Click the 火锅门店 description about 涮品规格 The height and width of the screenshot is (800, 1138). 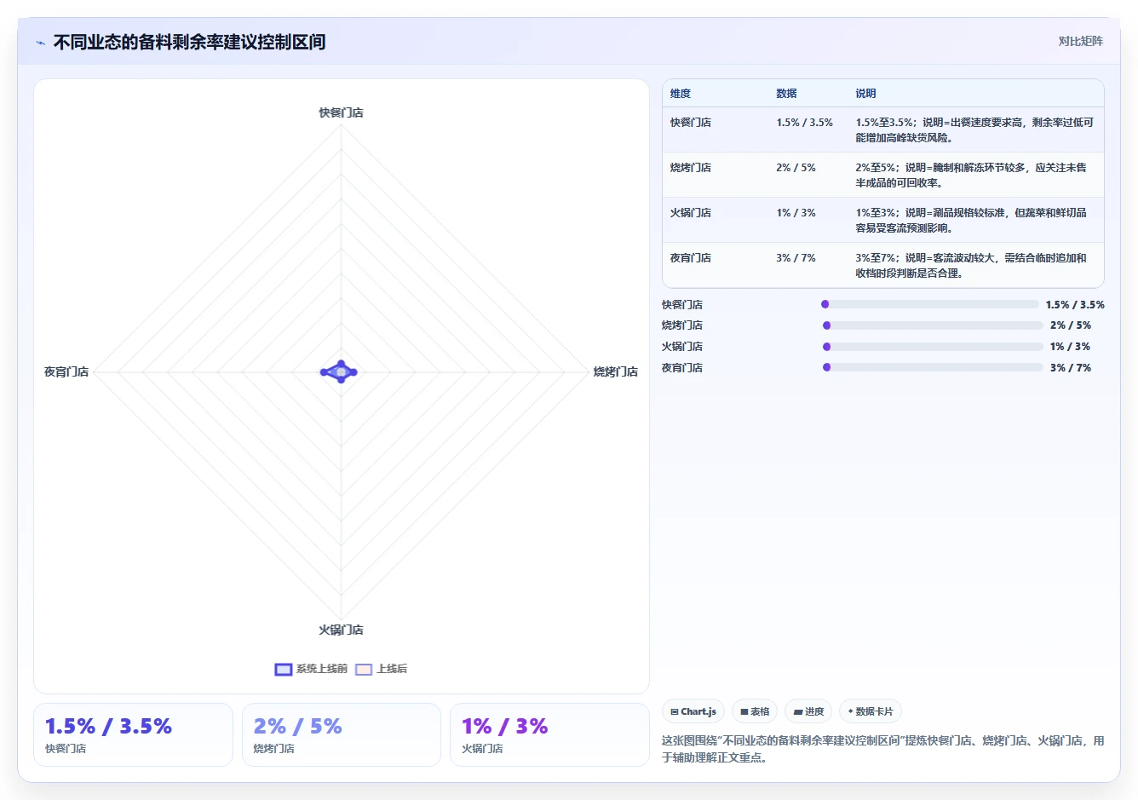pos(971,221)
